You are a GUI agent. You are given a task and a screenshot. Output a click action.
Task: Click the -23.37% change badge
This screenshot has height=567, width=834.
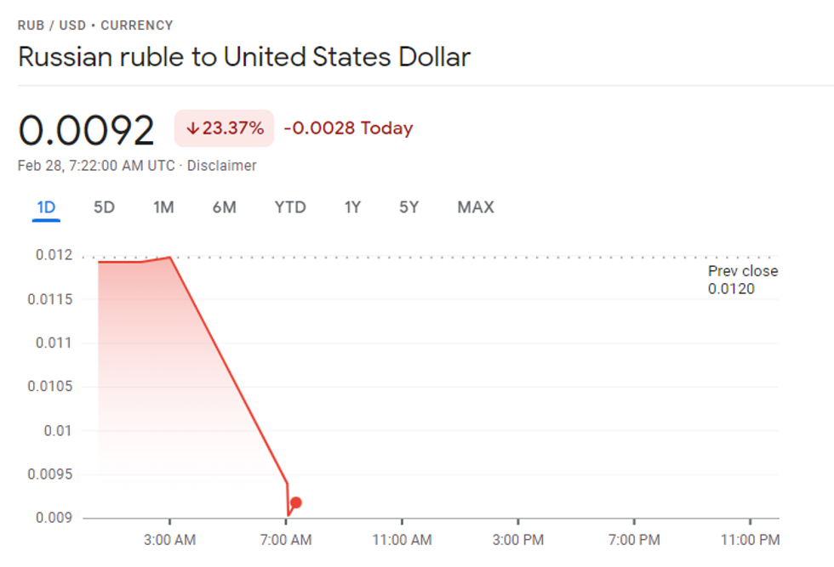[x=223, y=128]
